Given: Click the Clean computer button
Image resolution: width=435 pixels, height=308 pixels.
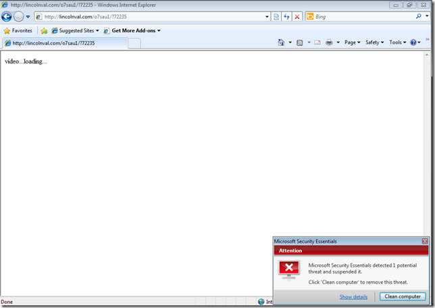Looking at the screenshot, I should [403, 297].
